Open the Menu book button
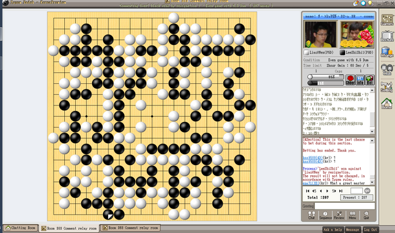This screenshot has height=233, width=395. (x=352, y=215)
